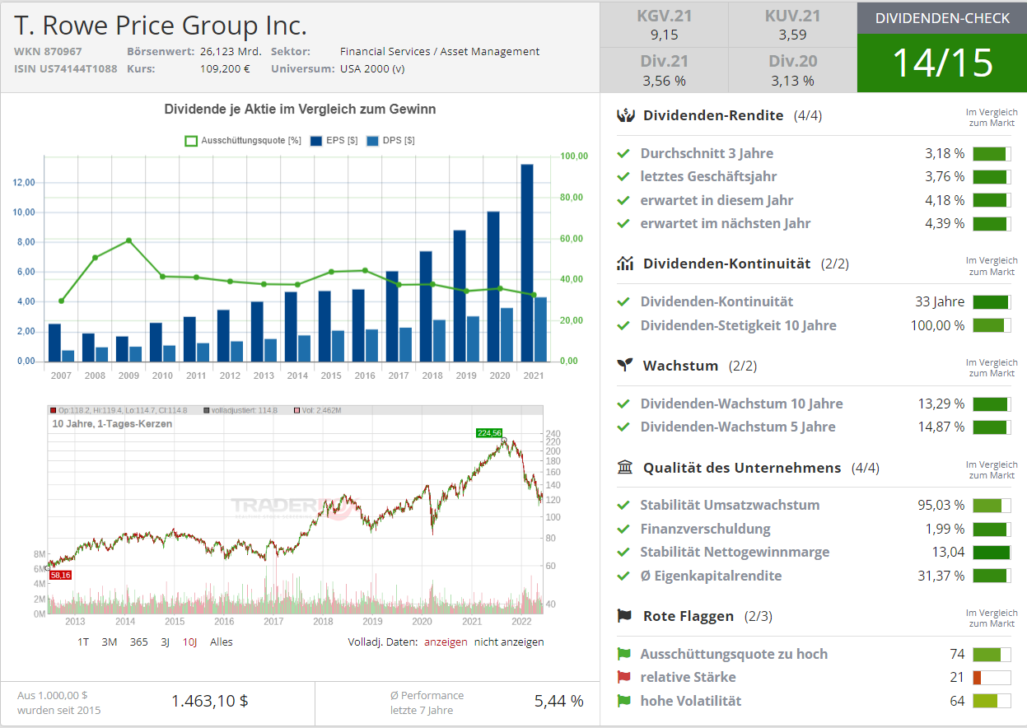Click the Kurs value 109,200 €

click(225, 68)
